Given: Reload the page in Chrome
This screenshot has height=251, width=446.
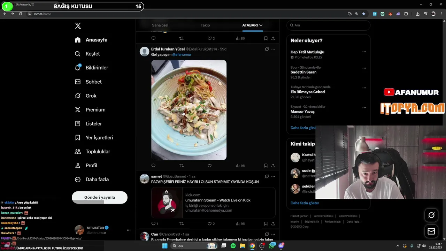Looking at the screenshot, I should (21, 14).
